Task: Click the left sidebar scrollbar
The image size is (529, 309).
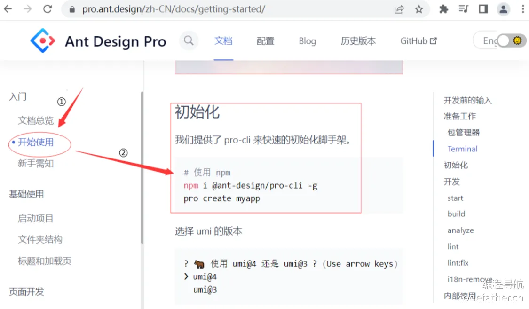Action: [142, 167]
